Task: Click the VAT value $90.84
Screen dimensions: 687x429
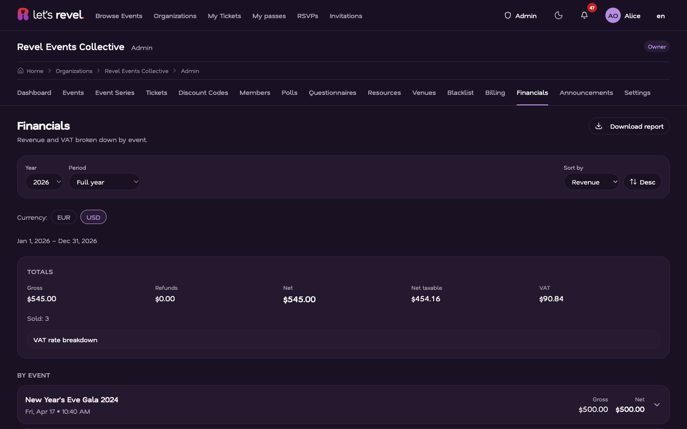Action: coord(551,299)
